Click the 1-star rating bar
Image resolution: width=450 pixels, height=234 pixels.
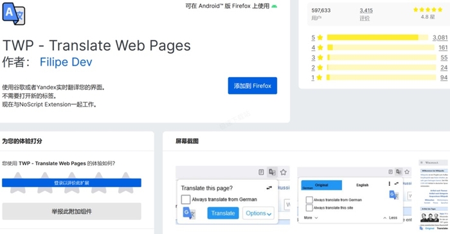click(x=381, y=78)
